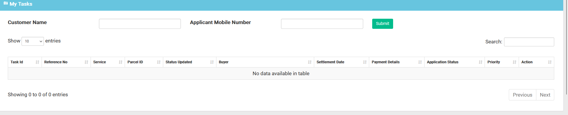Open the Show entries dropdown

pyautogui.click(x=33, y=41)
